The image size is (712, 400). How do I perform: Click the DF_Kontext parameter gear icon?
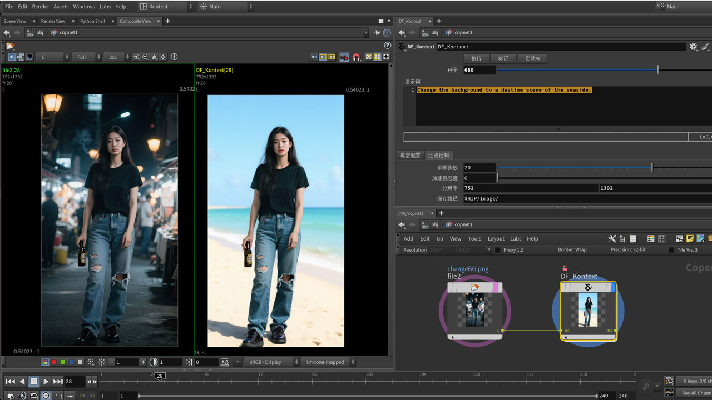click(693, 47)
